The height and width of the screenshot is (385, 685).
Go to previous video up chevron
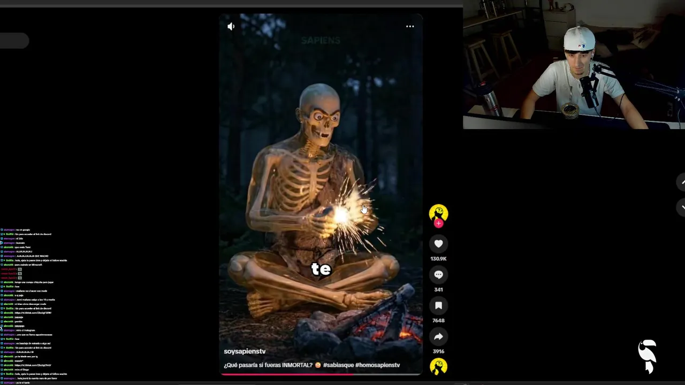point(682,182)
